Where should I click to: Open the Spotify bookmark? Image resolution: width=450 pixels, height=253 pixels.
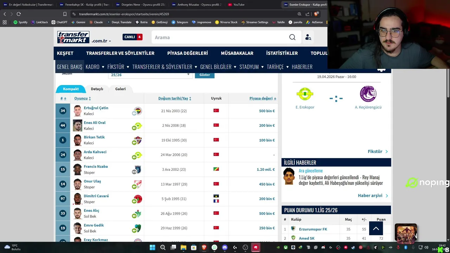(20, 22)
